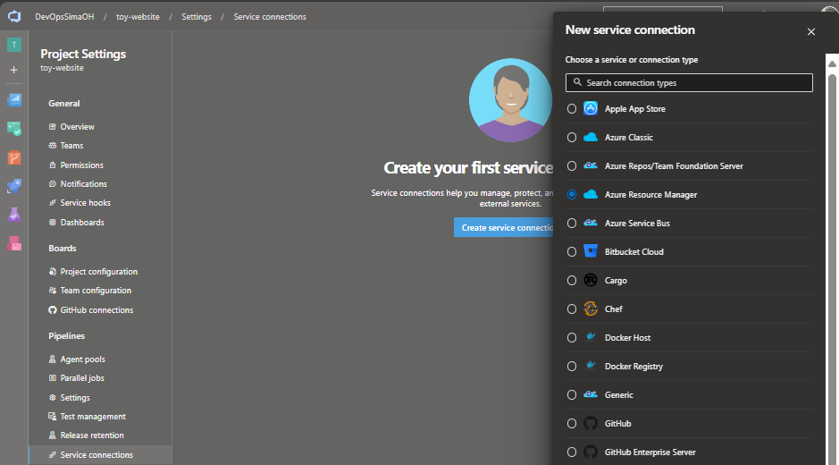Click Create service connection button
Screen dimensions: 839x465
504,228
